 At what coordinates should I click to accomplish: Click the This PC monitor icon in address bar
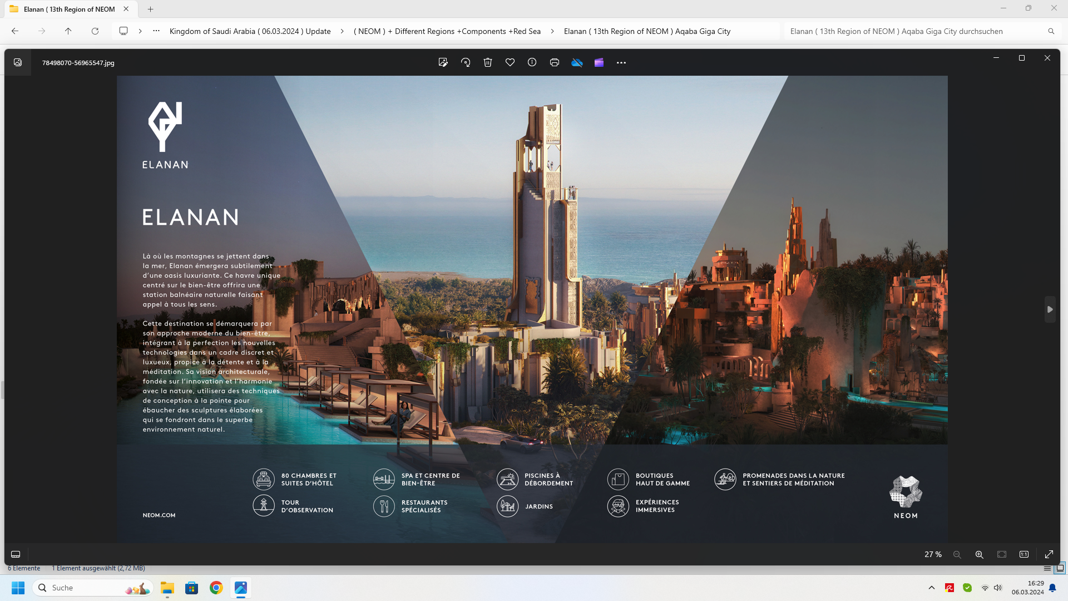(x=123, y=31)
